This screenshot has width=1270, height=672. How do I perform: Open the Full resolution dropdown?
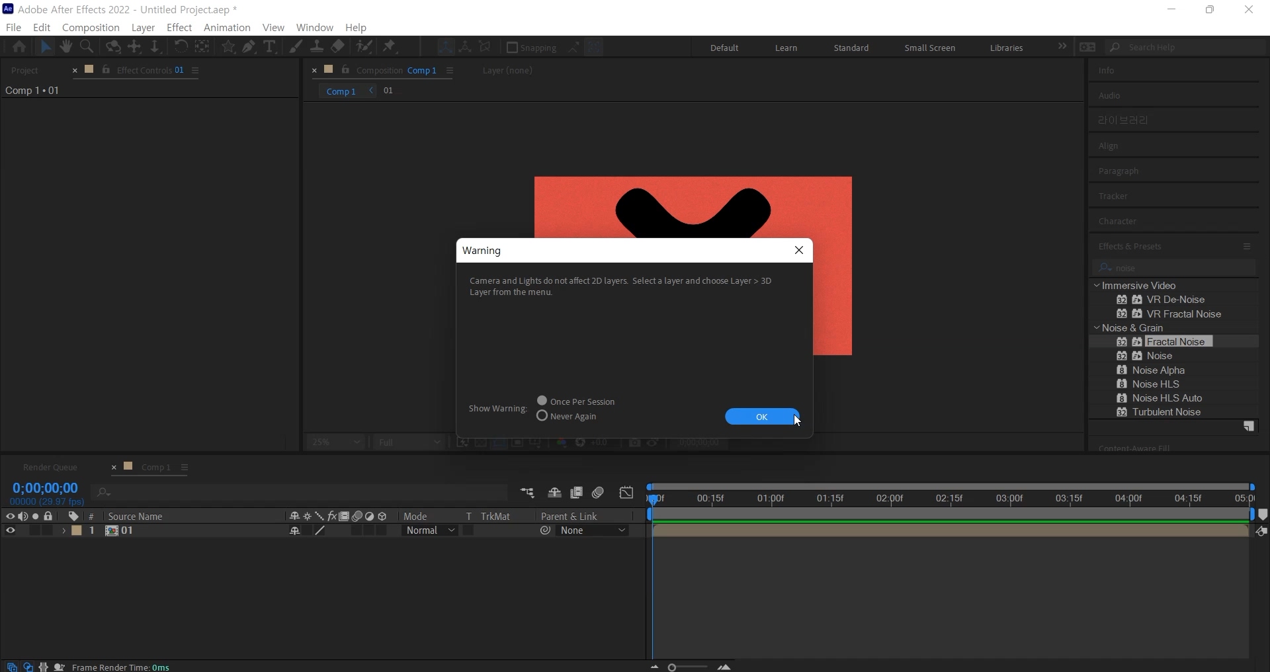[409, 442]
